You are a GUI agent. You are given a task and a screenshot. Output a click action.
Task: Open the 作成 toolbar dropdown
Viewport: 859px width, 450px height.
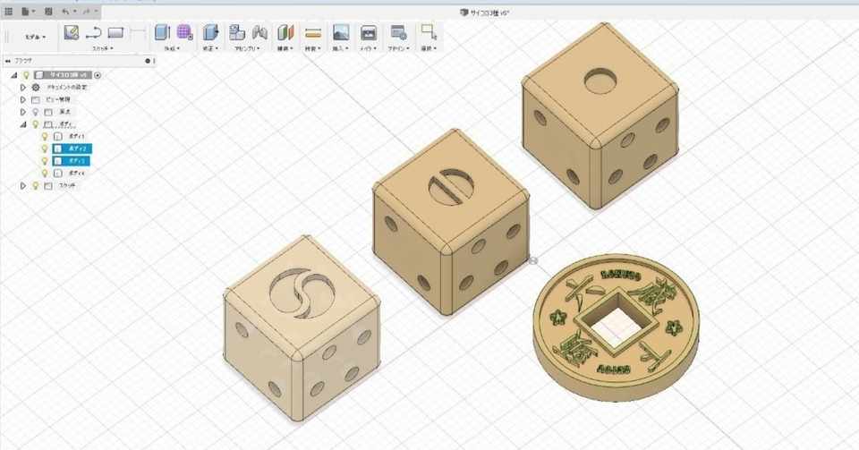pyautogui.click(x=172, y=48)
